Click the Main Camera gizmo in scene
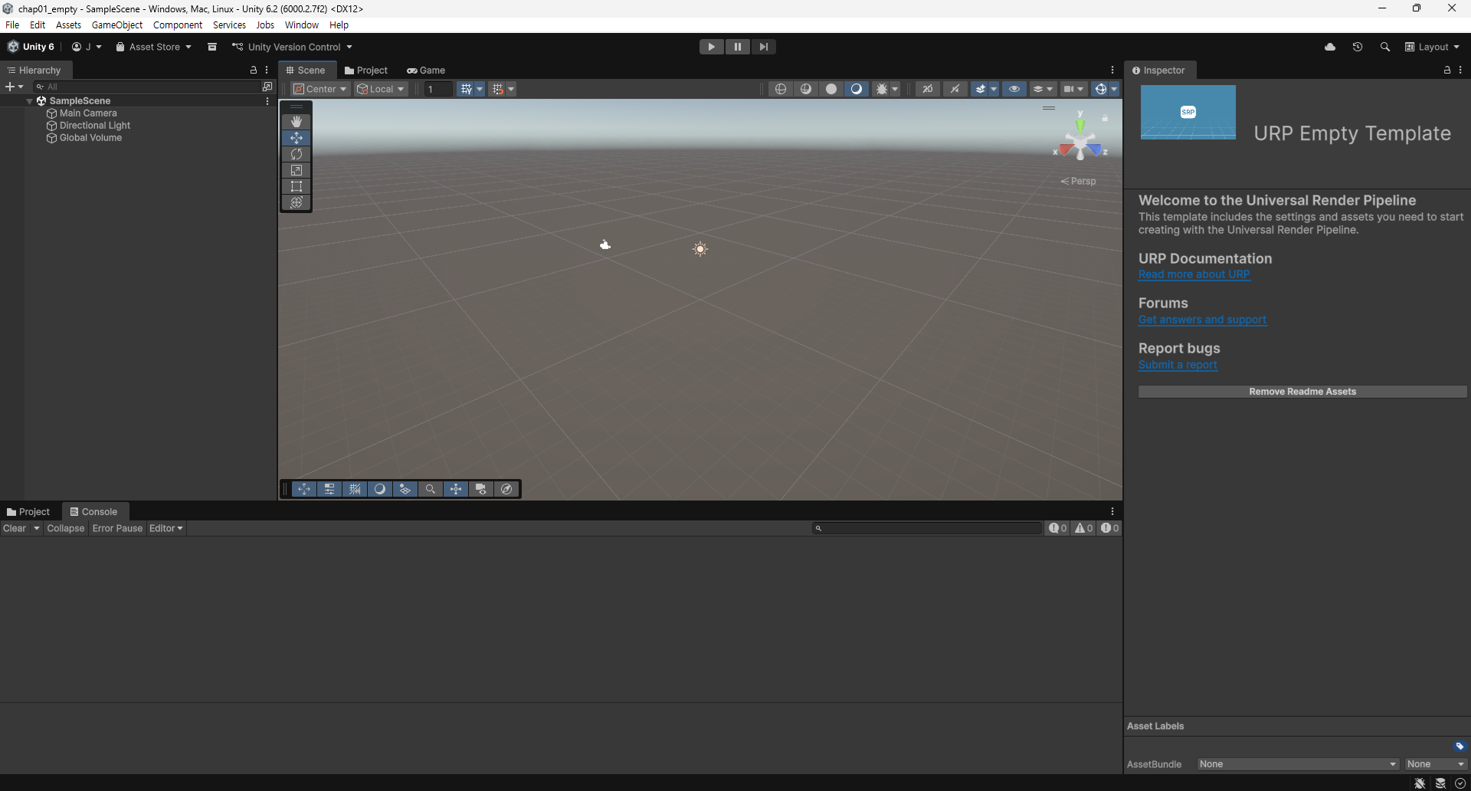 [x=605, y=245]
